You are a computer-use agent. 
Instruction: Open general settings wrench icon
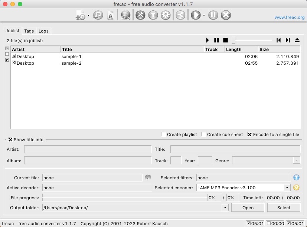140,15
